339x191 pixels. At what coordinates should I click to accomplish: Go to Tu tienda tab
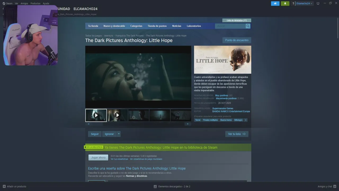(x=93, y=26)
